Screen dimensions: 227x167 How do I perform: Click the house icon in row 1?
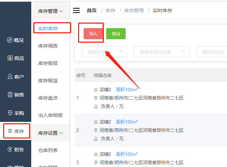click(x=96, y=90)
